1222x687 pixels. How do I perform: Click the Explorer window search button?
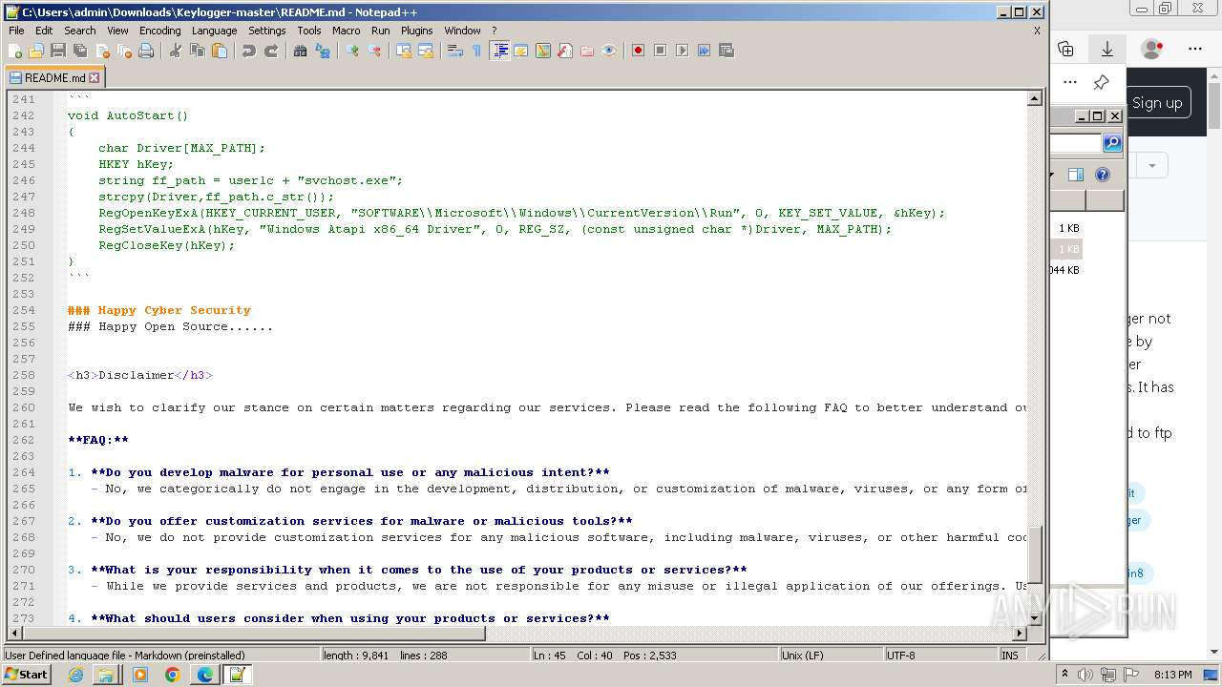1112,143
